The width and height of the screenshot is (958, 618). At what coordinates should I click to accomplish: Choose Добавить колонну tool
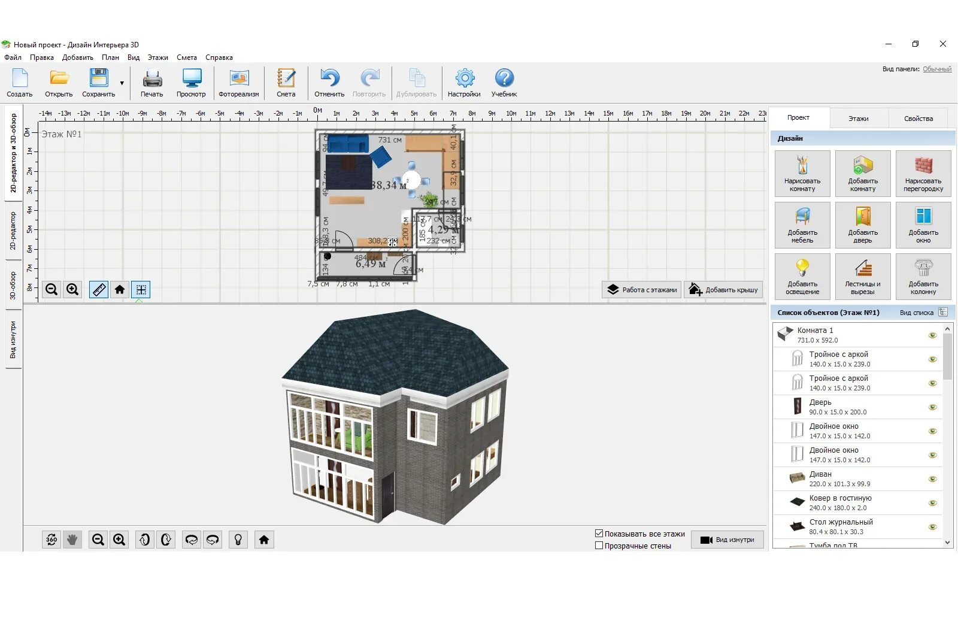tap(923, 277)
